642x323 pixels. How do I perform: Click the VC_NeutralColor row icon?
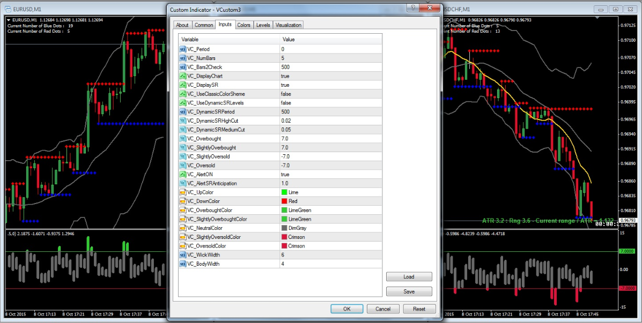tap(182, 228)
